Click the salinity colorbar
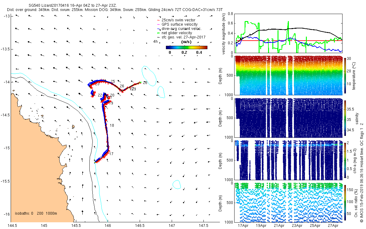Image resolution: width=366 pixels, height=229 pixels. (x=345, y=118)
